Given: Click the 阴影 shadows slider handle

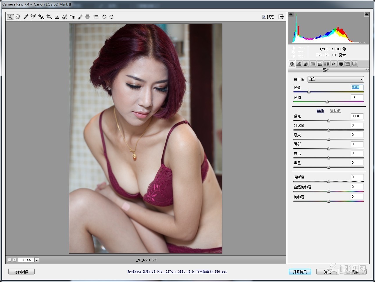Looking at the screenshot, I should coord(328,149).
